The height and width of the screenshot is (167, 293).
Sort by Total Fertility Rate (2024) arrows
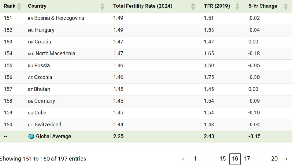(193, 6)
